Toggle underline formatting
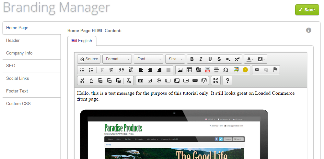 coord(210,59)
